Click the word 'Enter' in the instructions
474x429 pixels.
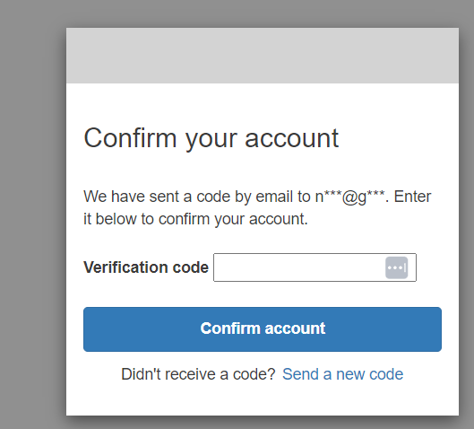coord(412,197)
